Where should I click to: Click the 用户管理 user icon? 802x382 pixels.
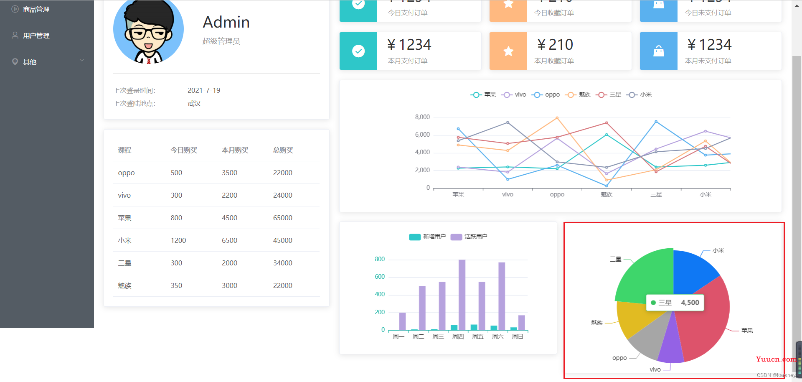(x=15, y=35)
